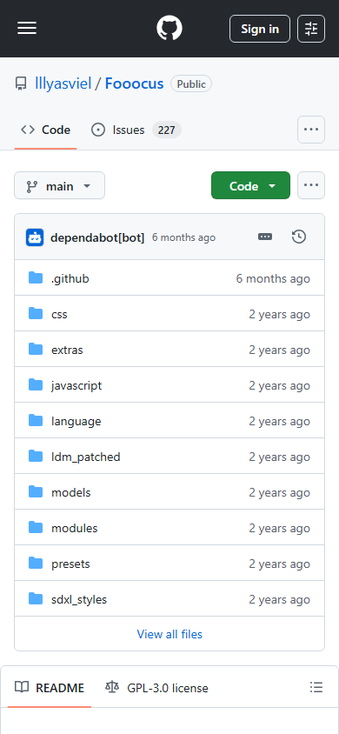Viewport: 339px width, 734px height.
Task: Click the Sign in button
Action: (260, 29)
